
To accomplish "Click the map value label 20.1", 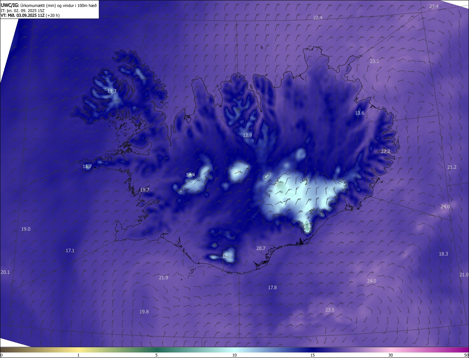I will tap(5, 272).
